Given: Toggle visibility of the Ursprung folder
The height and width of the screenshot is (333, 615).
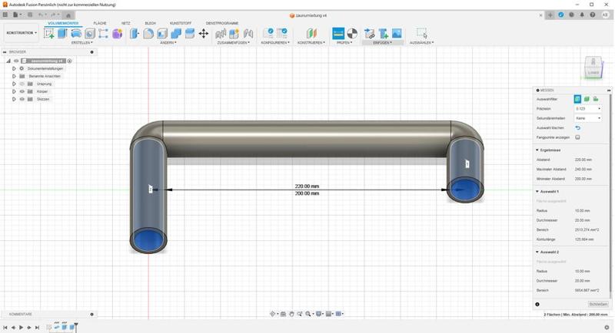Looking at the screenshot, I should (22, 84).
